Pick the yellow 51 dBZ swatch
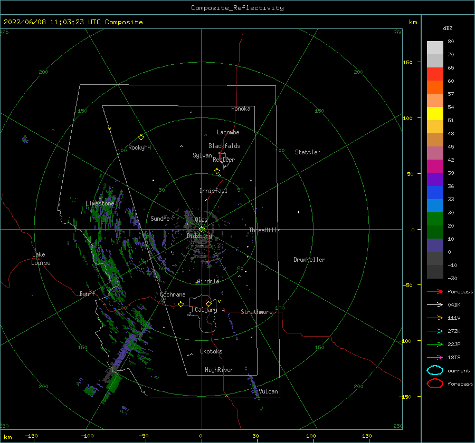This screenshot has width=475, height=443. click(x=435, y=114)
